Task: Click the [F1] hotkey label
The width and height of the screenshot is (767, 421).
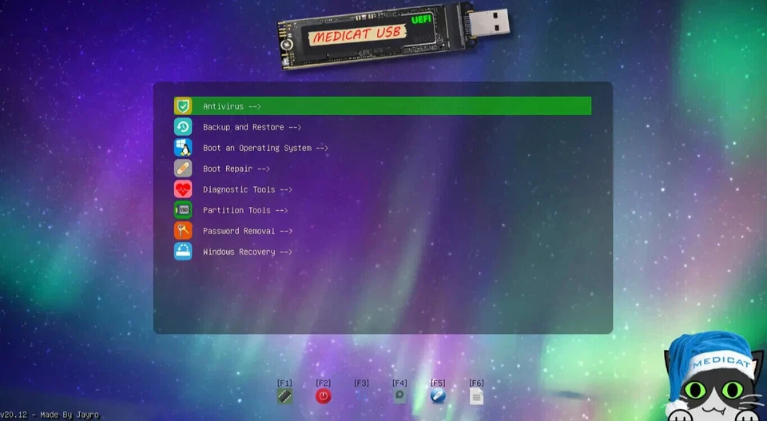Action: click(284, 383)
